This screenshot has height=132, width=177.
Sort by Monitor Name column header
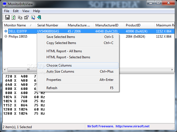point(19,25)
